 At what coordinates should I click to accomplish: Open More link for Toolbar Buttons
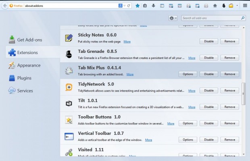click(171, 123)
